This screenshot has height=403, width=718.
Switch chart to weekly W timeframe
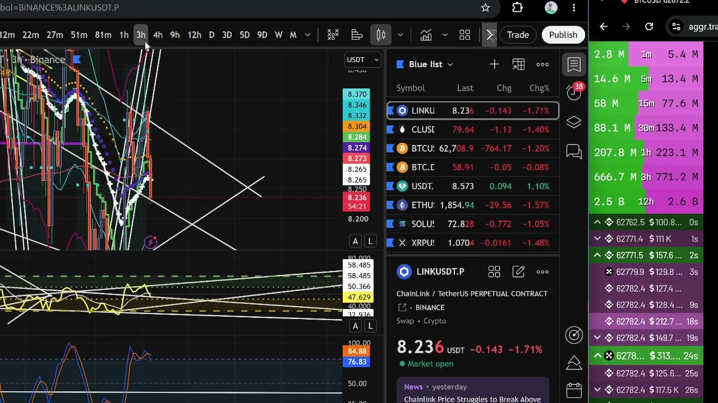tap(279, 35)
